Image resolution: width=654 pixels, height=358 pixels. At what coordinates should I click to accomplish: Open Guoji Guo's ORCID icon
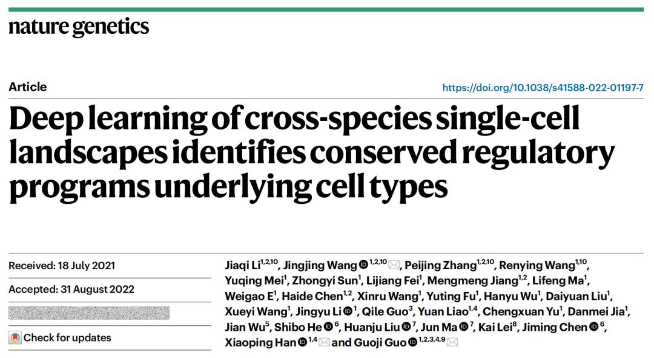412,343
